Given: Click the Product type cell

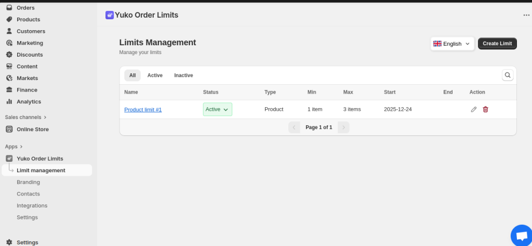Looking at the screenshot, I should (x=274, y=109).
